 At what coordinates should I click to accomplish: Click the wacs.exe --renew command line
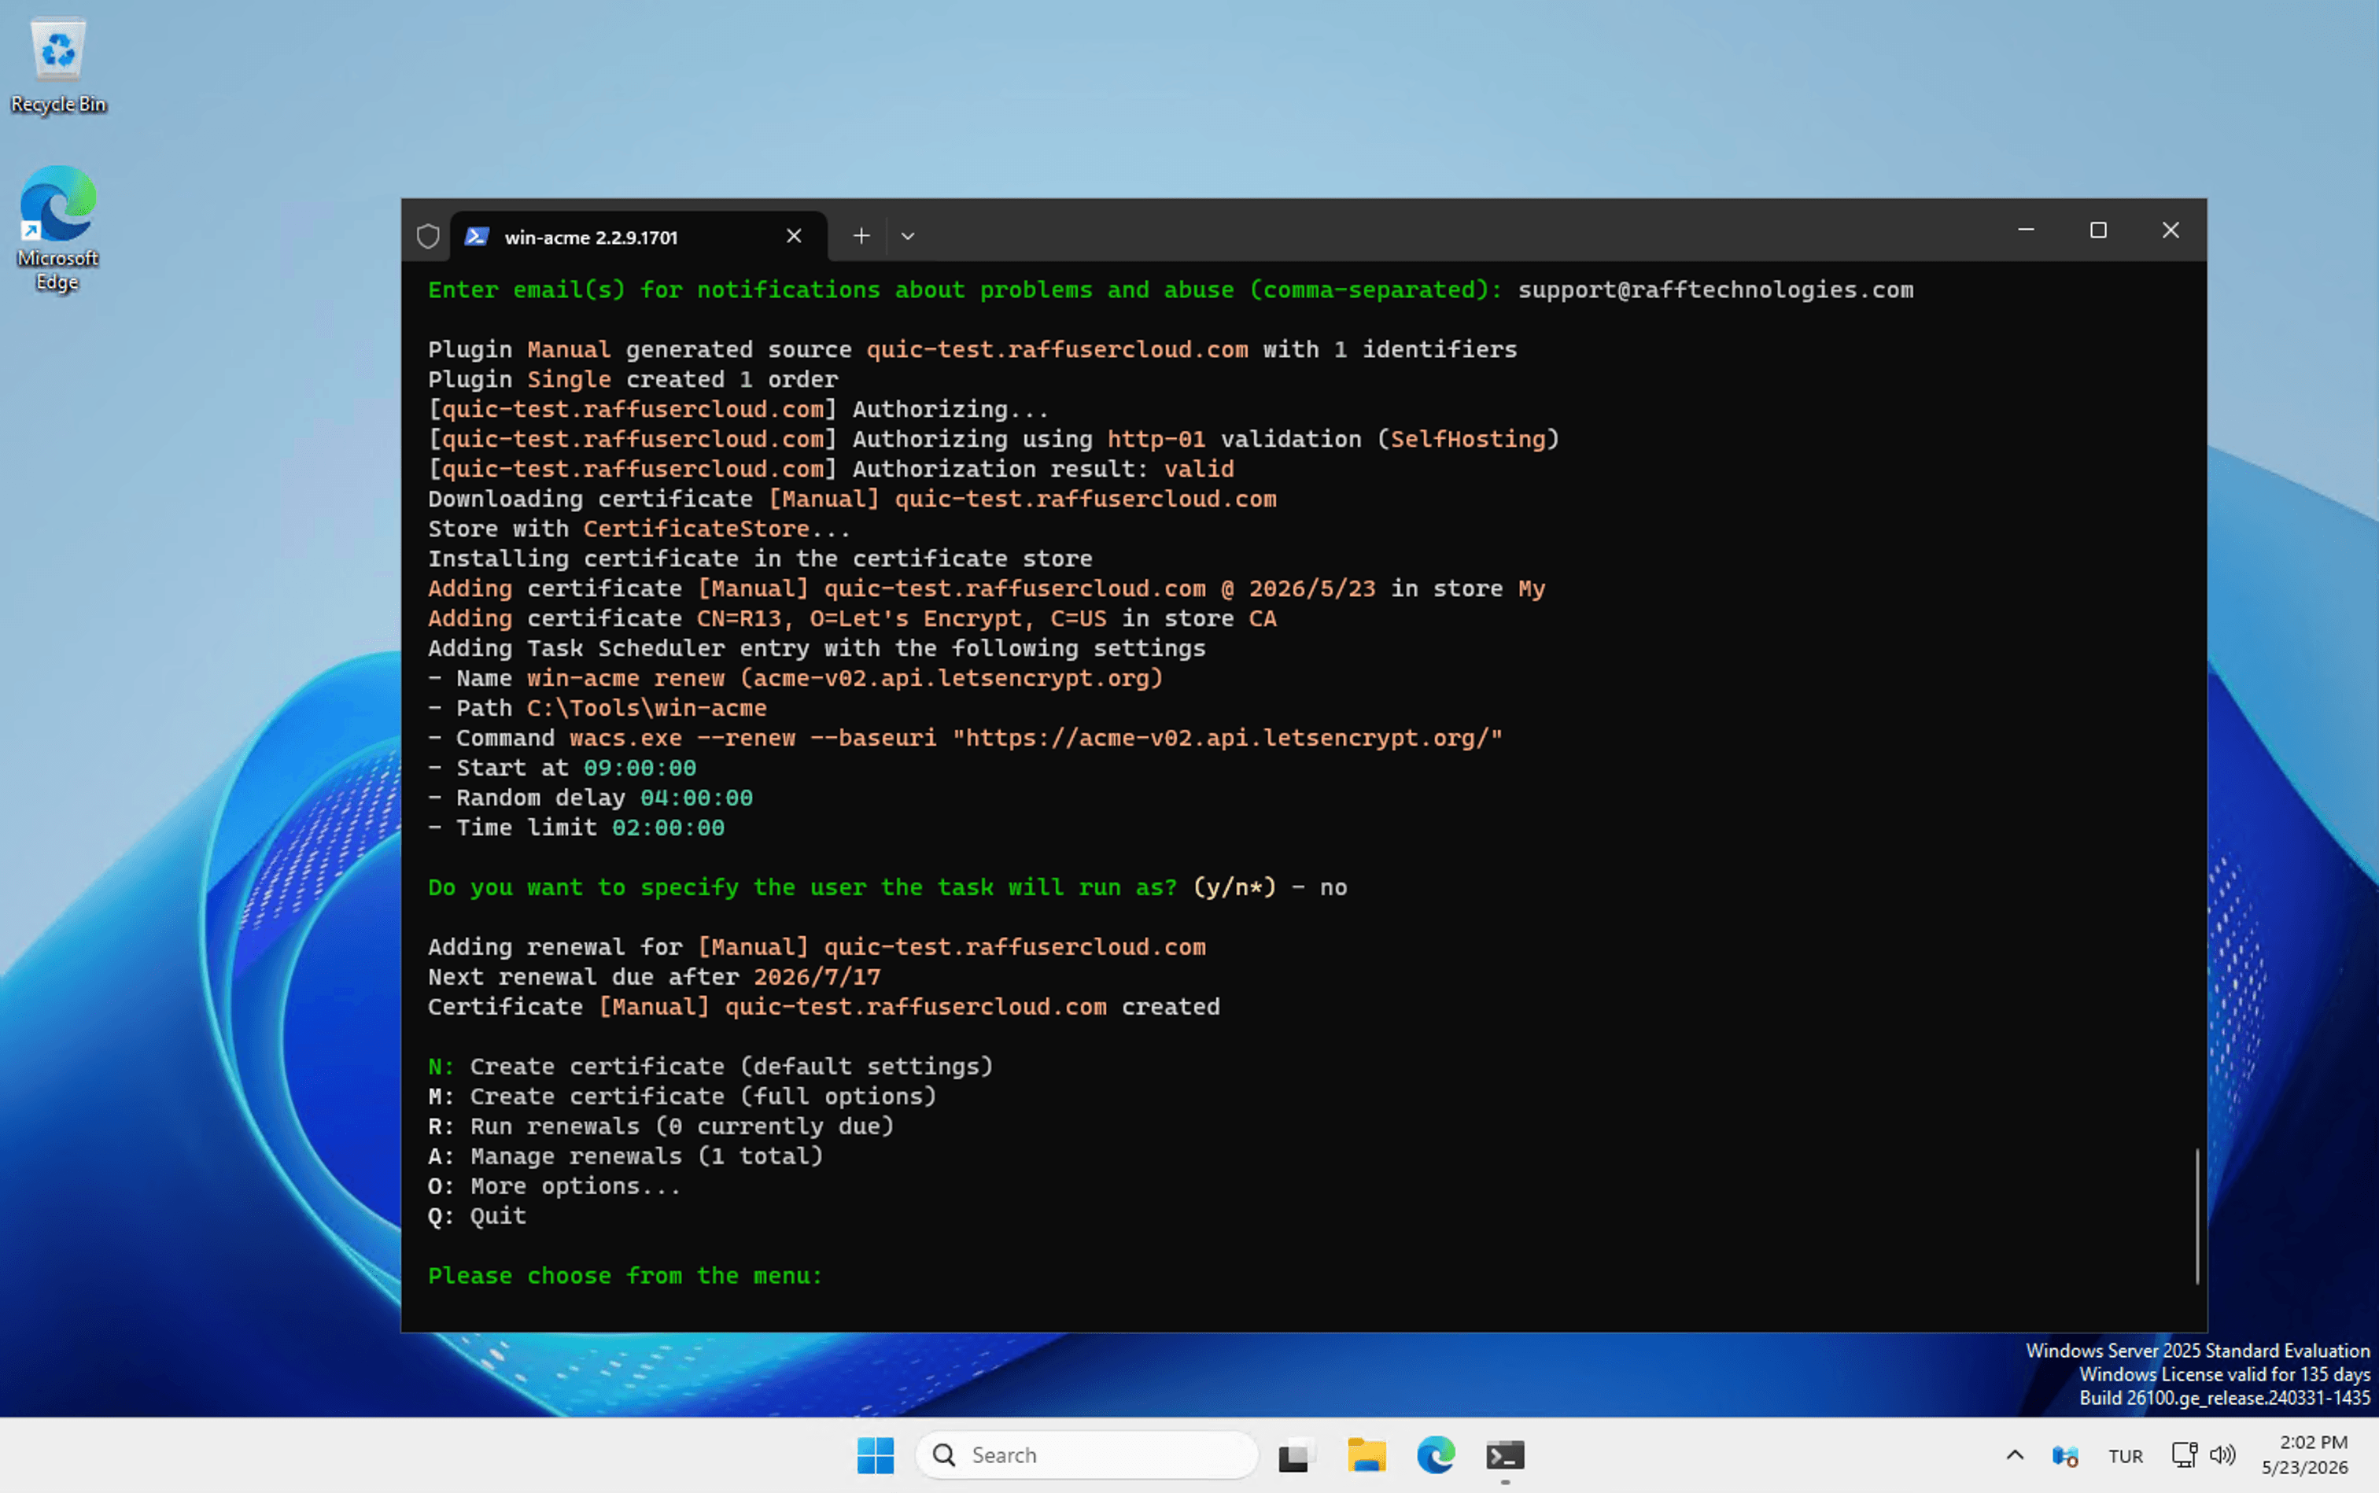coord(965,738)
